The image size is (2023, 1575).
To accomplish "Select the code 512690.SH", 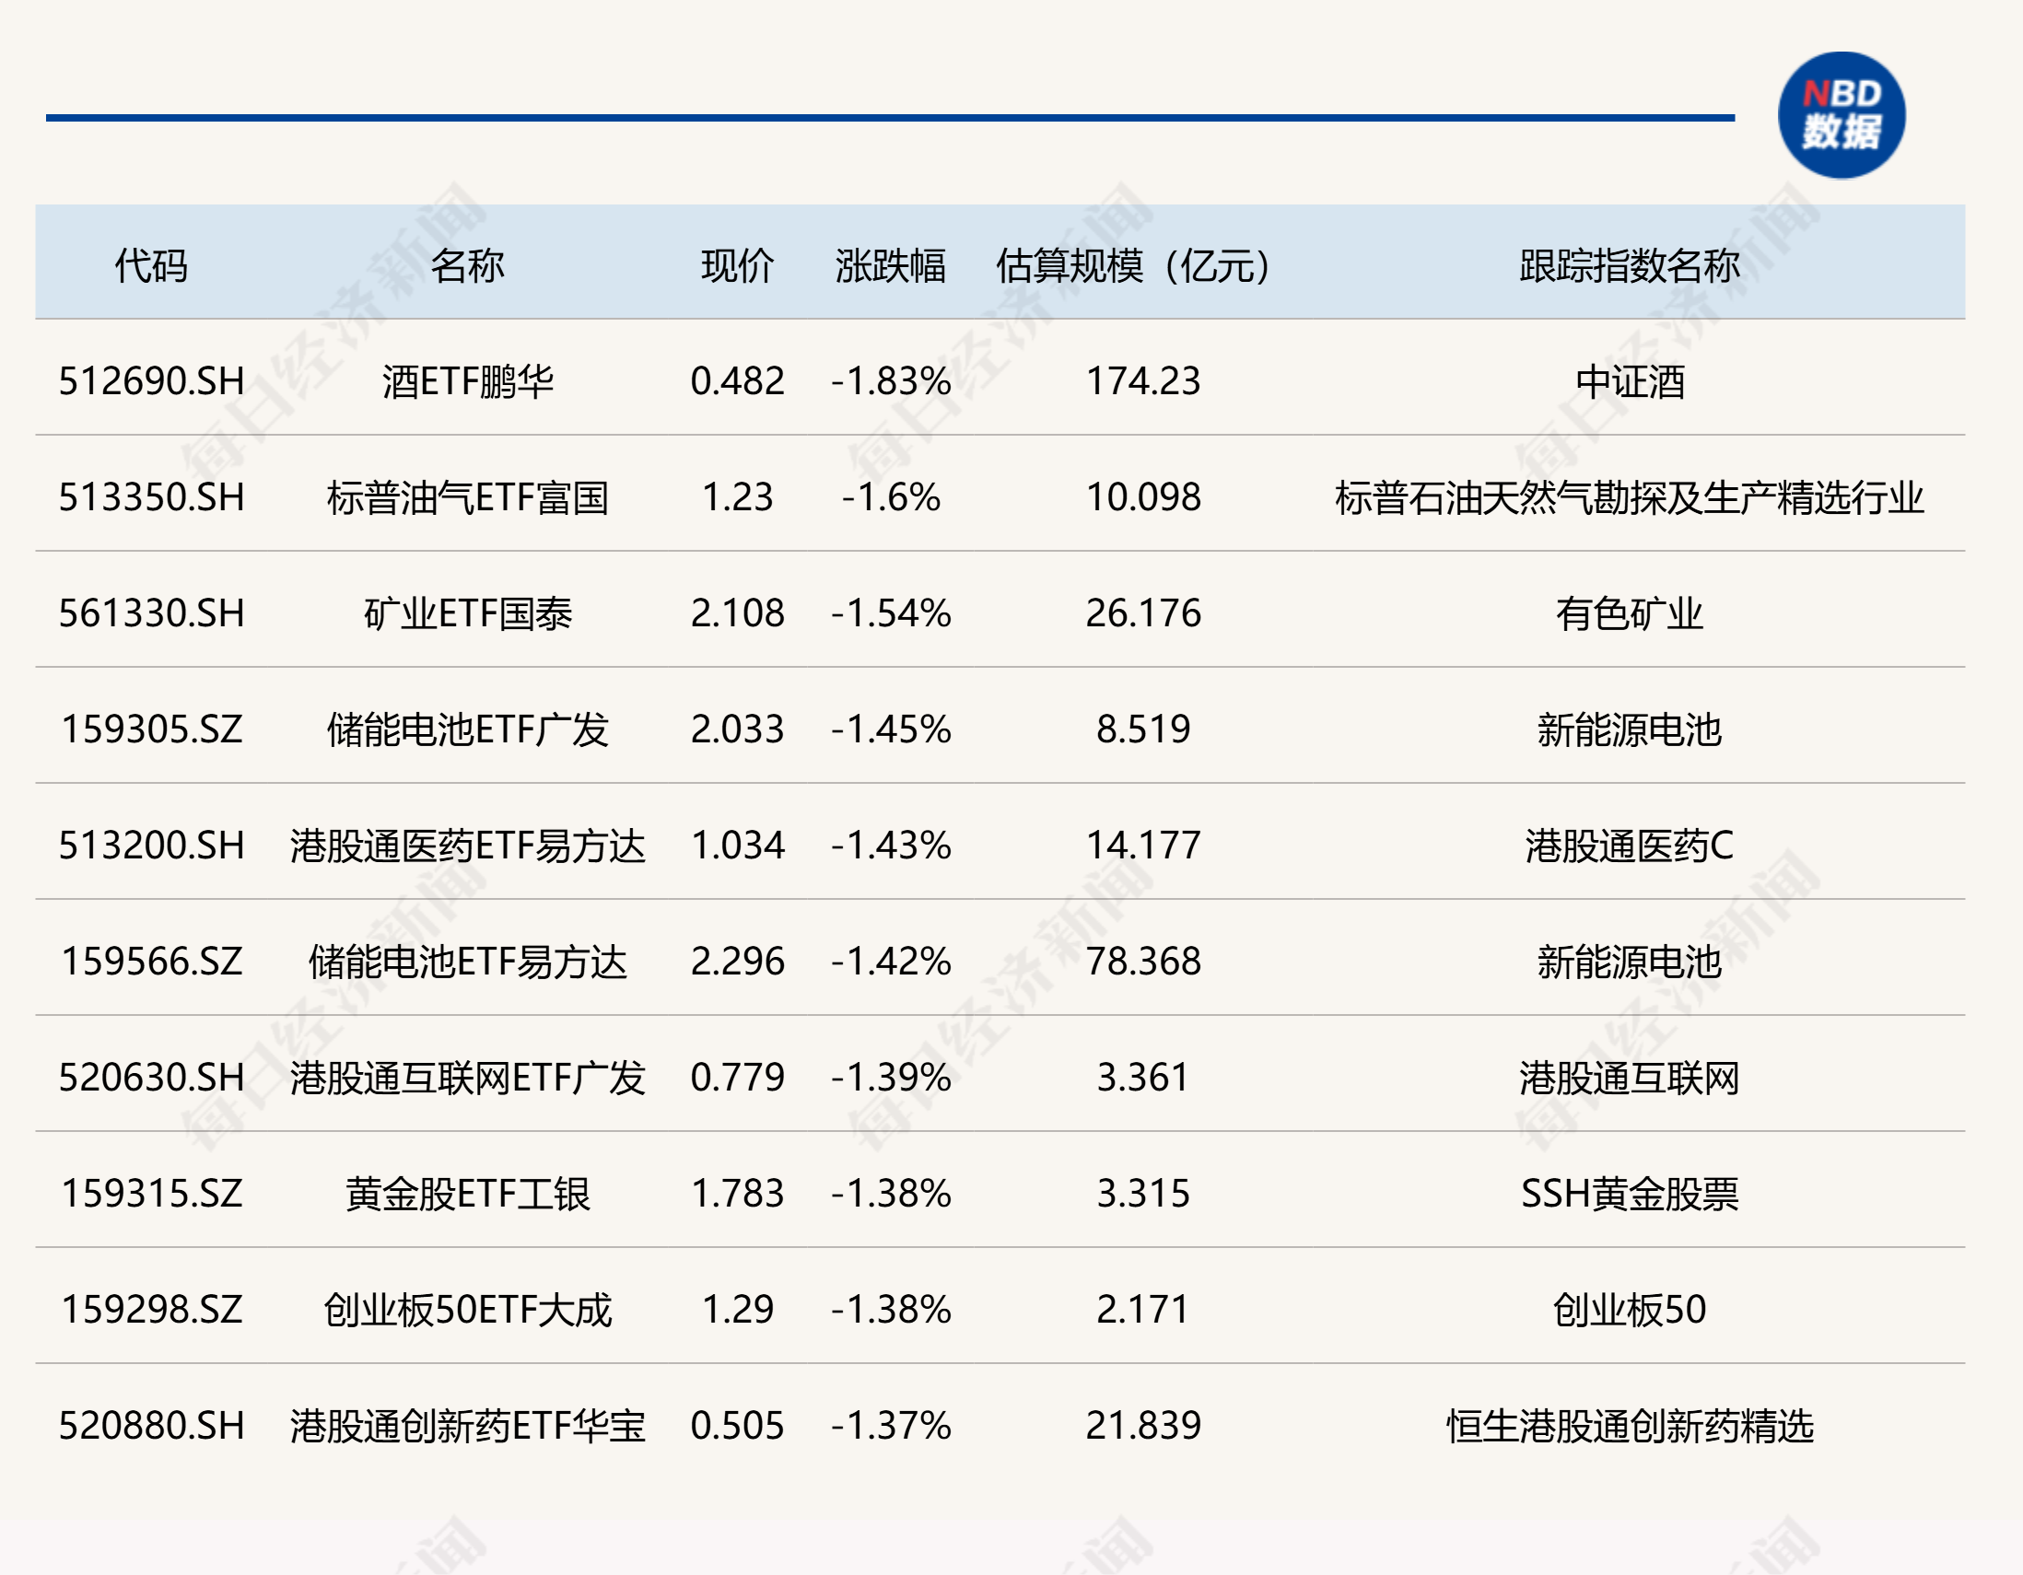I will (151, 381).
